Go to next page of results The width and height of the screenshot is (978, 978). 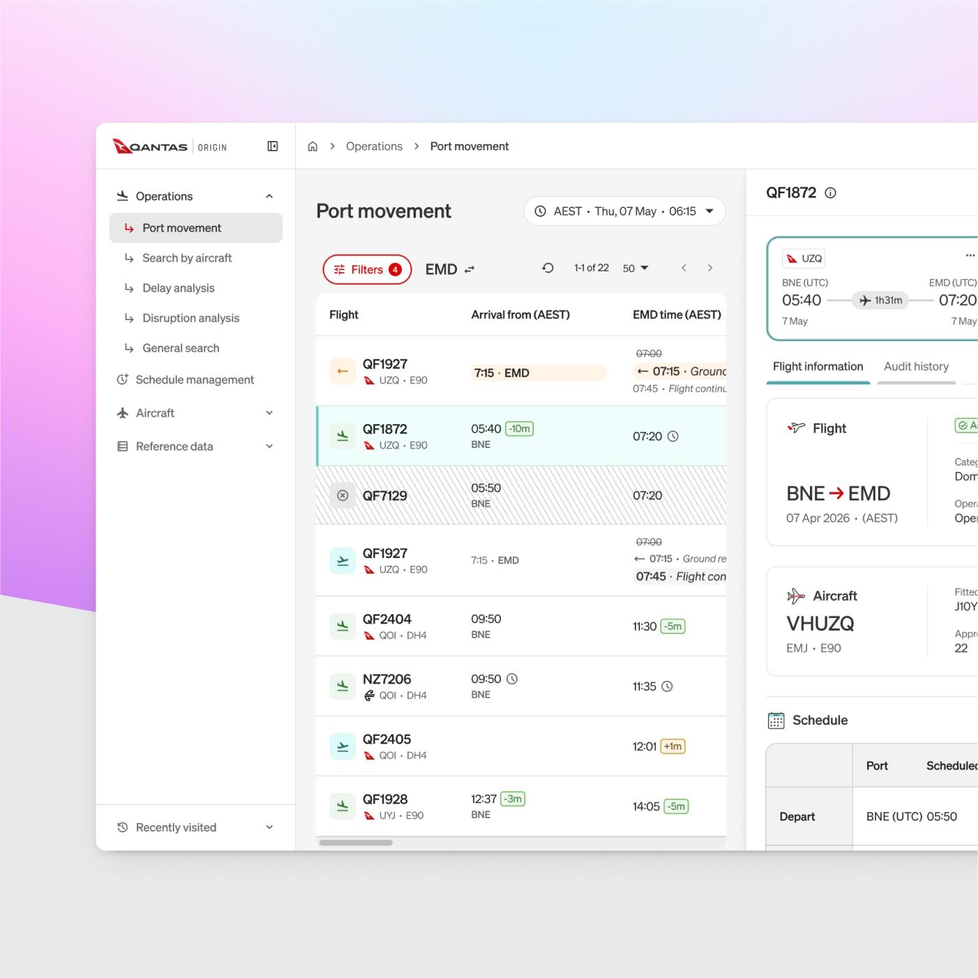pos(710,268)
